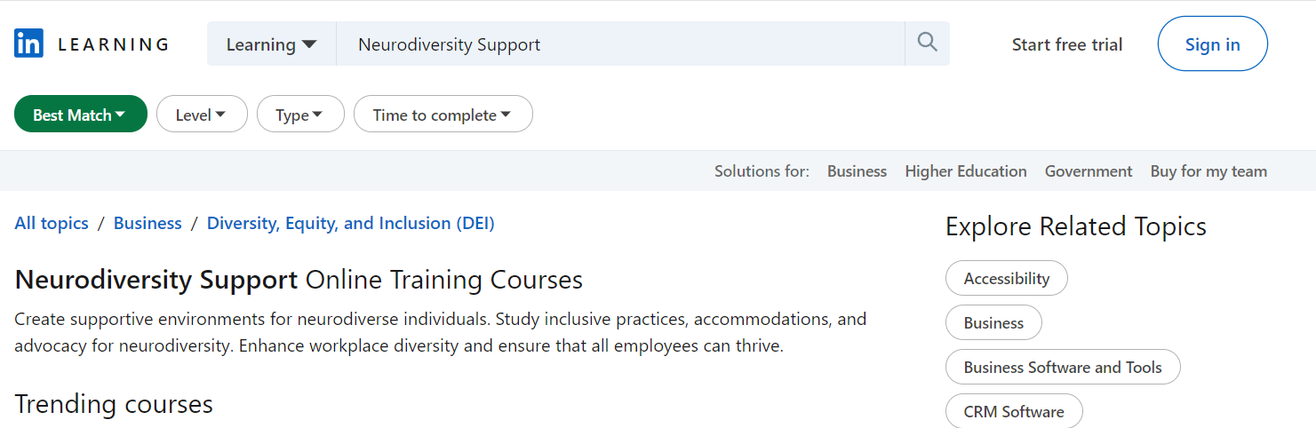This screenshot has width=1316, height=428.
Task: Go to All topics breadcrumb
Action: point(52,223)
